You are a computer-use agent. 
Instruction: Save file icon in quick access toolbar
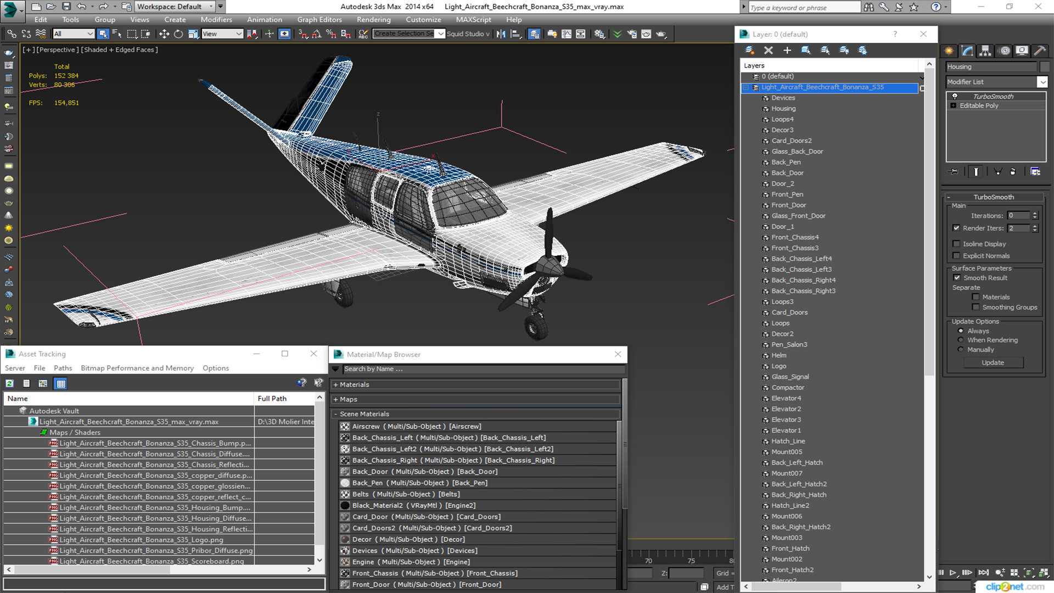click(x=66, y=7)
